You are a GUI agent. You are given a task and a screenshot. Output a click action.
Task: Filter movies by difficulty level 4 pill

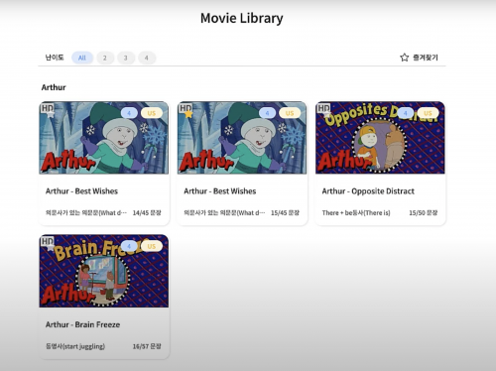[x=147, y=58]
